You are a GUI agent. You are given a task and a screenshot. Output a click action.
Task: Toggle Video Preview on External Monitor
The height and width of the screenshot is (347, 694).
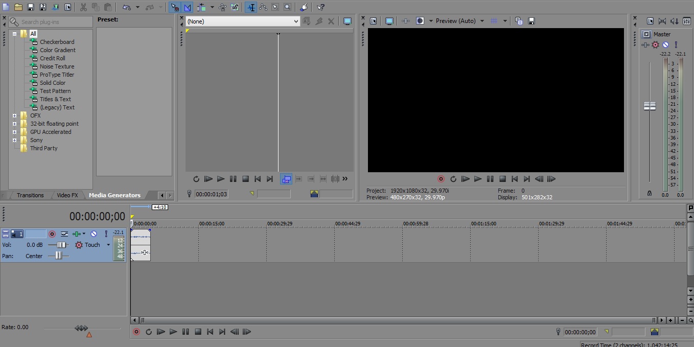point(389,21)
